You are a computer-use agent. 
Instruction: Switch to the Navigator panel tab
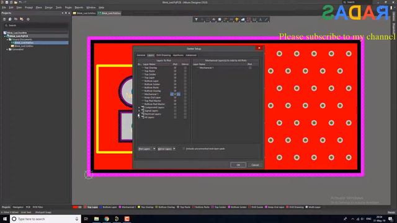click(18, 207)
